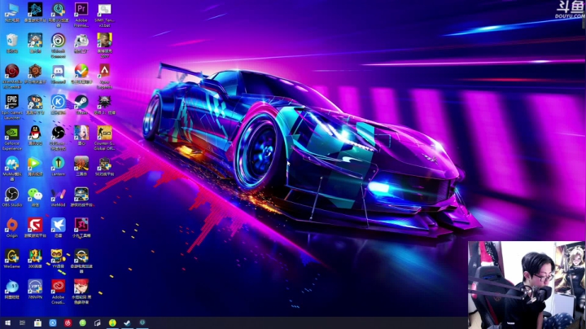Open NetEase Cloud Music red taskbar icon
The height and width of the screenshot is (329, 586).
[68, 322]
